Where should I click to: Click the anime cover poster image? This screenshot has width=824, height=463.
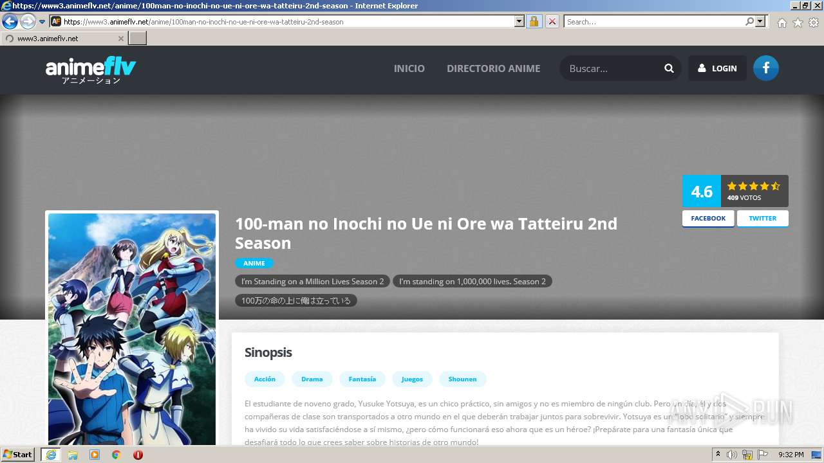132,329
